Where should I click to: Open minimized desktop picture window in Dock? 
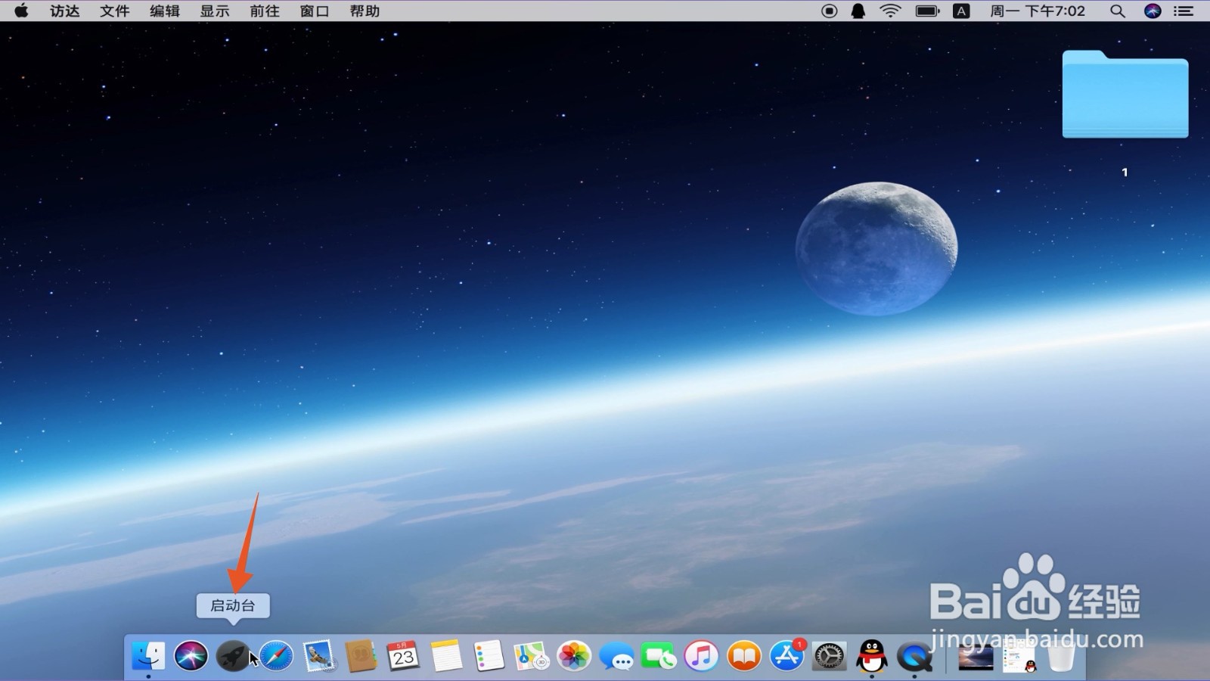(976, 657)
